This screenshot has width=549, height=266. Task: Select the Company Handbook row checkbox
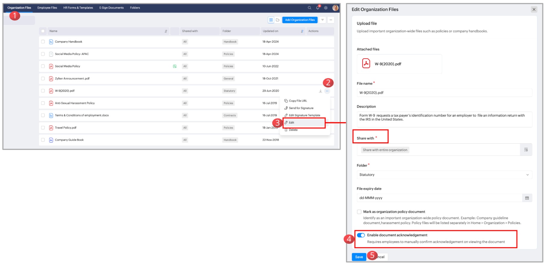coord(43,42)
